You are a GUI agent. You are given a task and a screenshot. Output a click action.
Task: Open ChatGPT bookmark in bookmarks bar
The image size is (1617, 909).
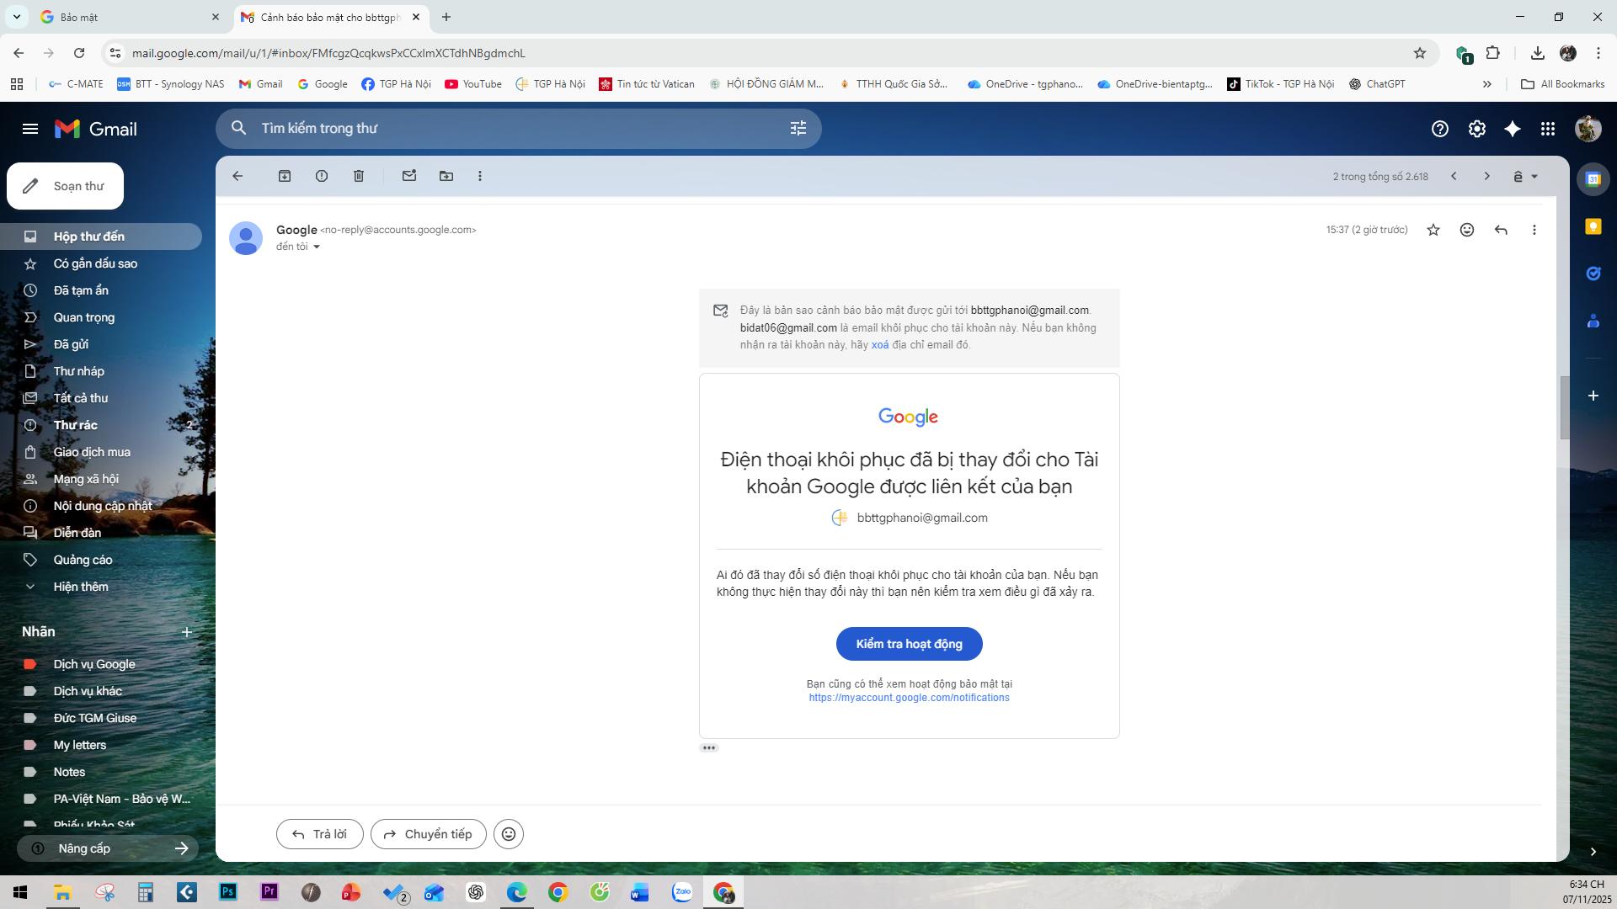point(1377,84)
